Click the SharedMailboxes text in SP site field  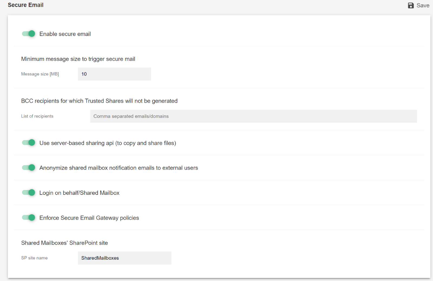[100, 258]
